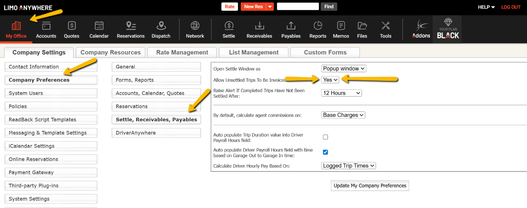Image resolution: width=527 pixels, height=208 pixels.
Task: Click the LOG OUT link
Action: click(x=511, y=7)
